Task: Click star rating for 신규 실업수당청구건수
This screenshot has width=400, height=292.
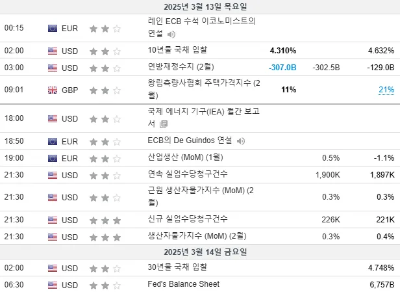Action: click(105, 220)
